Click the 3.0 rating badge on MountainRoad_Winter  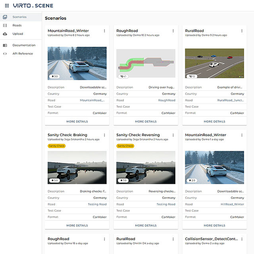(x=54, y=76)
